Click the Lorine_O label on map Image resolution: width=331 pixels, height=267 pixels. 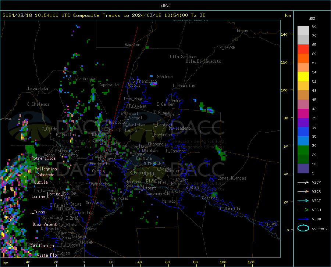pyautogui.click(x=40, y=196)
